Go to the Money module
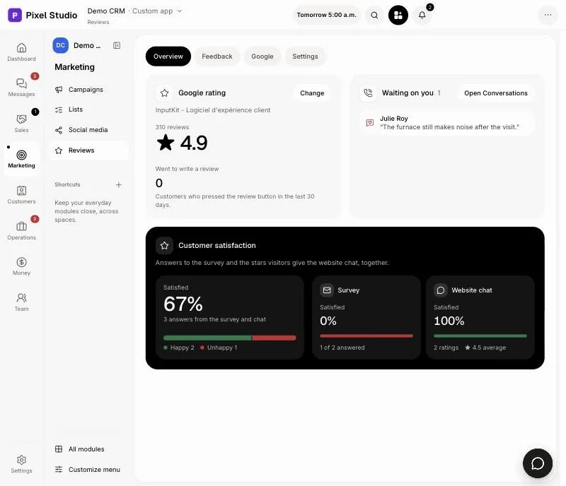The image size is (566, 486). click(21, 266)
